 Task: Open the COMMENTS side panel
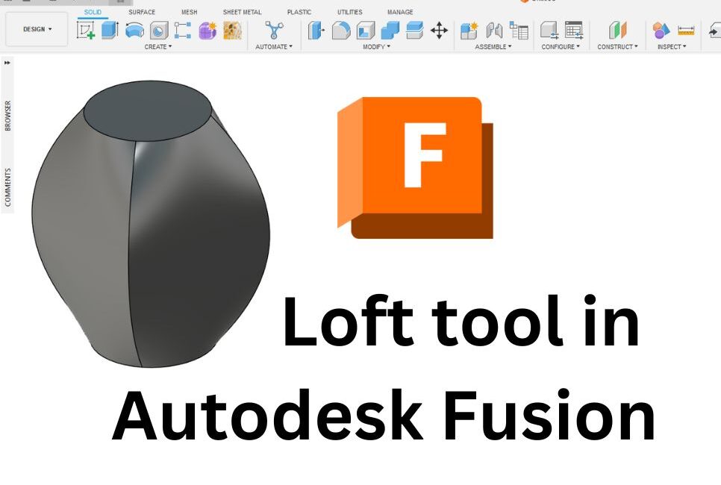tap(7, 187)
